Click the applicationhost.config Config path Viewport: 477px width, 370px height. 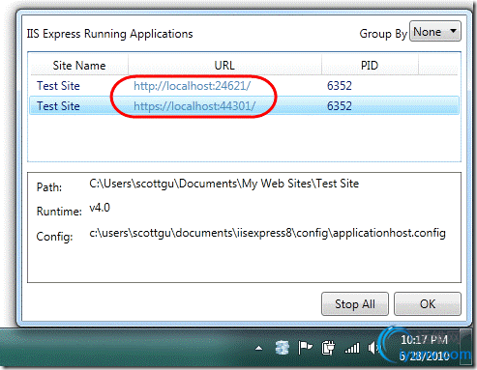[x=267, y=233]
